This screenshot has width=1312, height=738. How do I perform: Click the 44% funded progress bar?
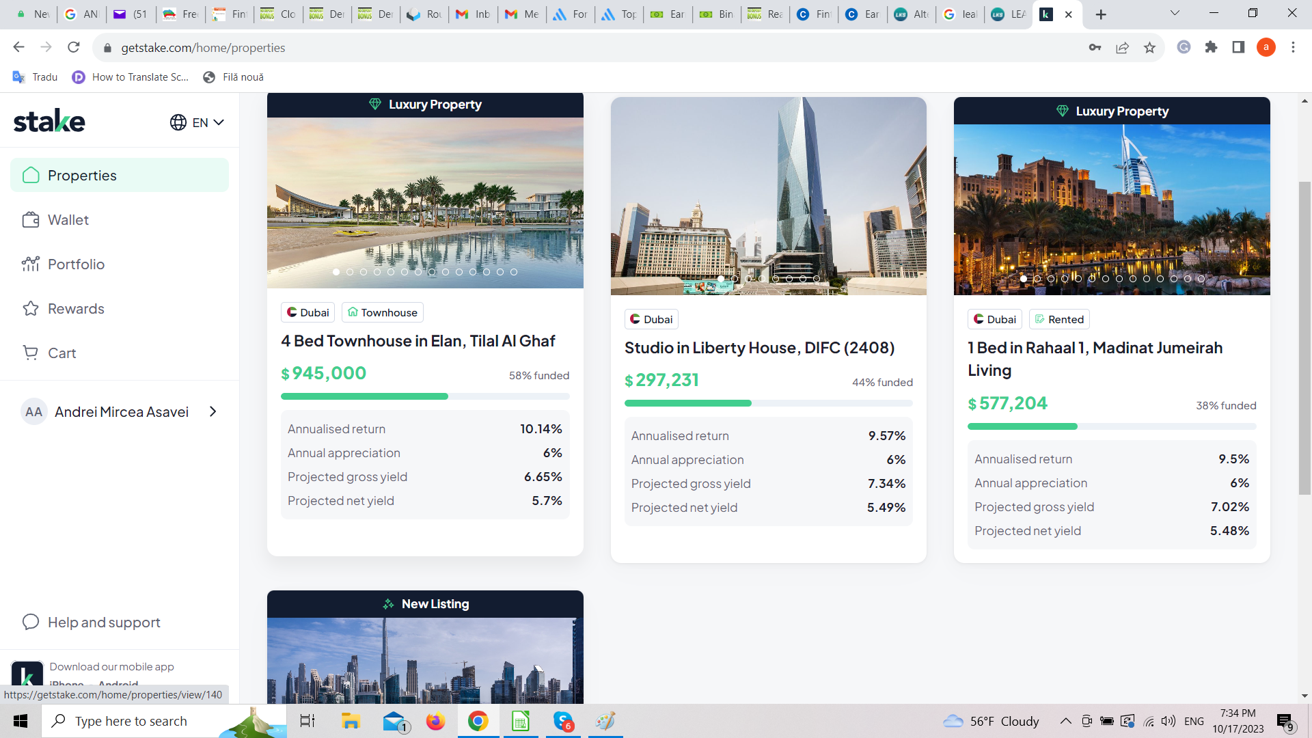click(769, 403)
